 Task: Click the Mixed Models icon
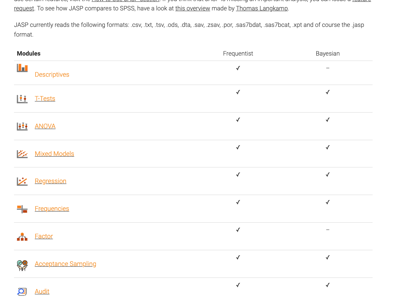pyautogui.click(x=22, y=154)
